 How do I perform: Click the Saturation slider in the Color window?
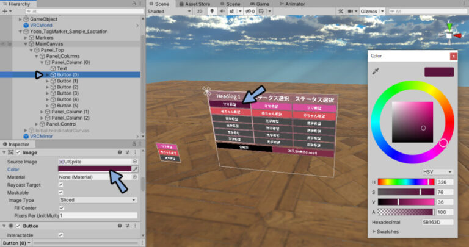406,192
